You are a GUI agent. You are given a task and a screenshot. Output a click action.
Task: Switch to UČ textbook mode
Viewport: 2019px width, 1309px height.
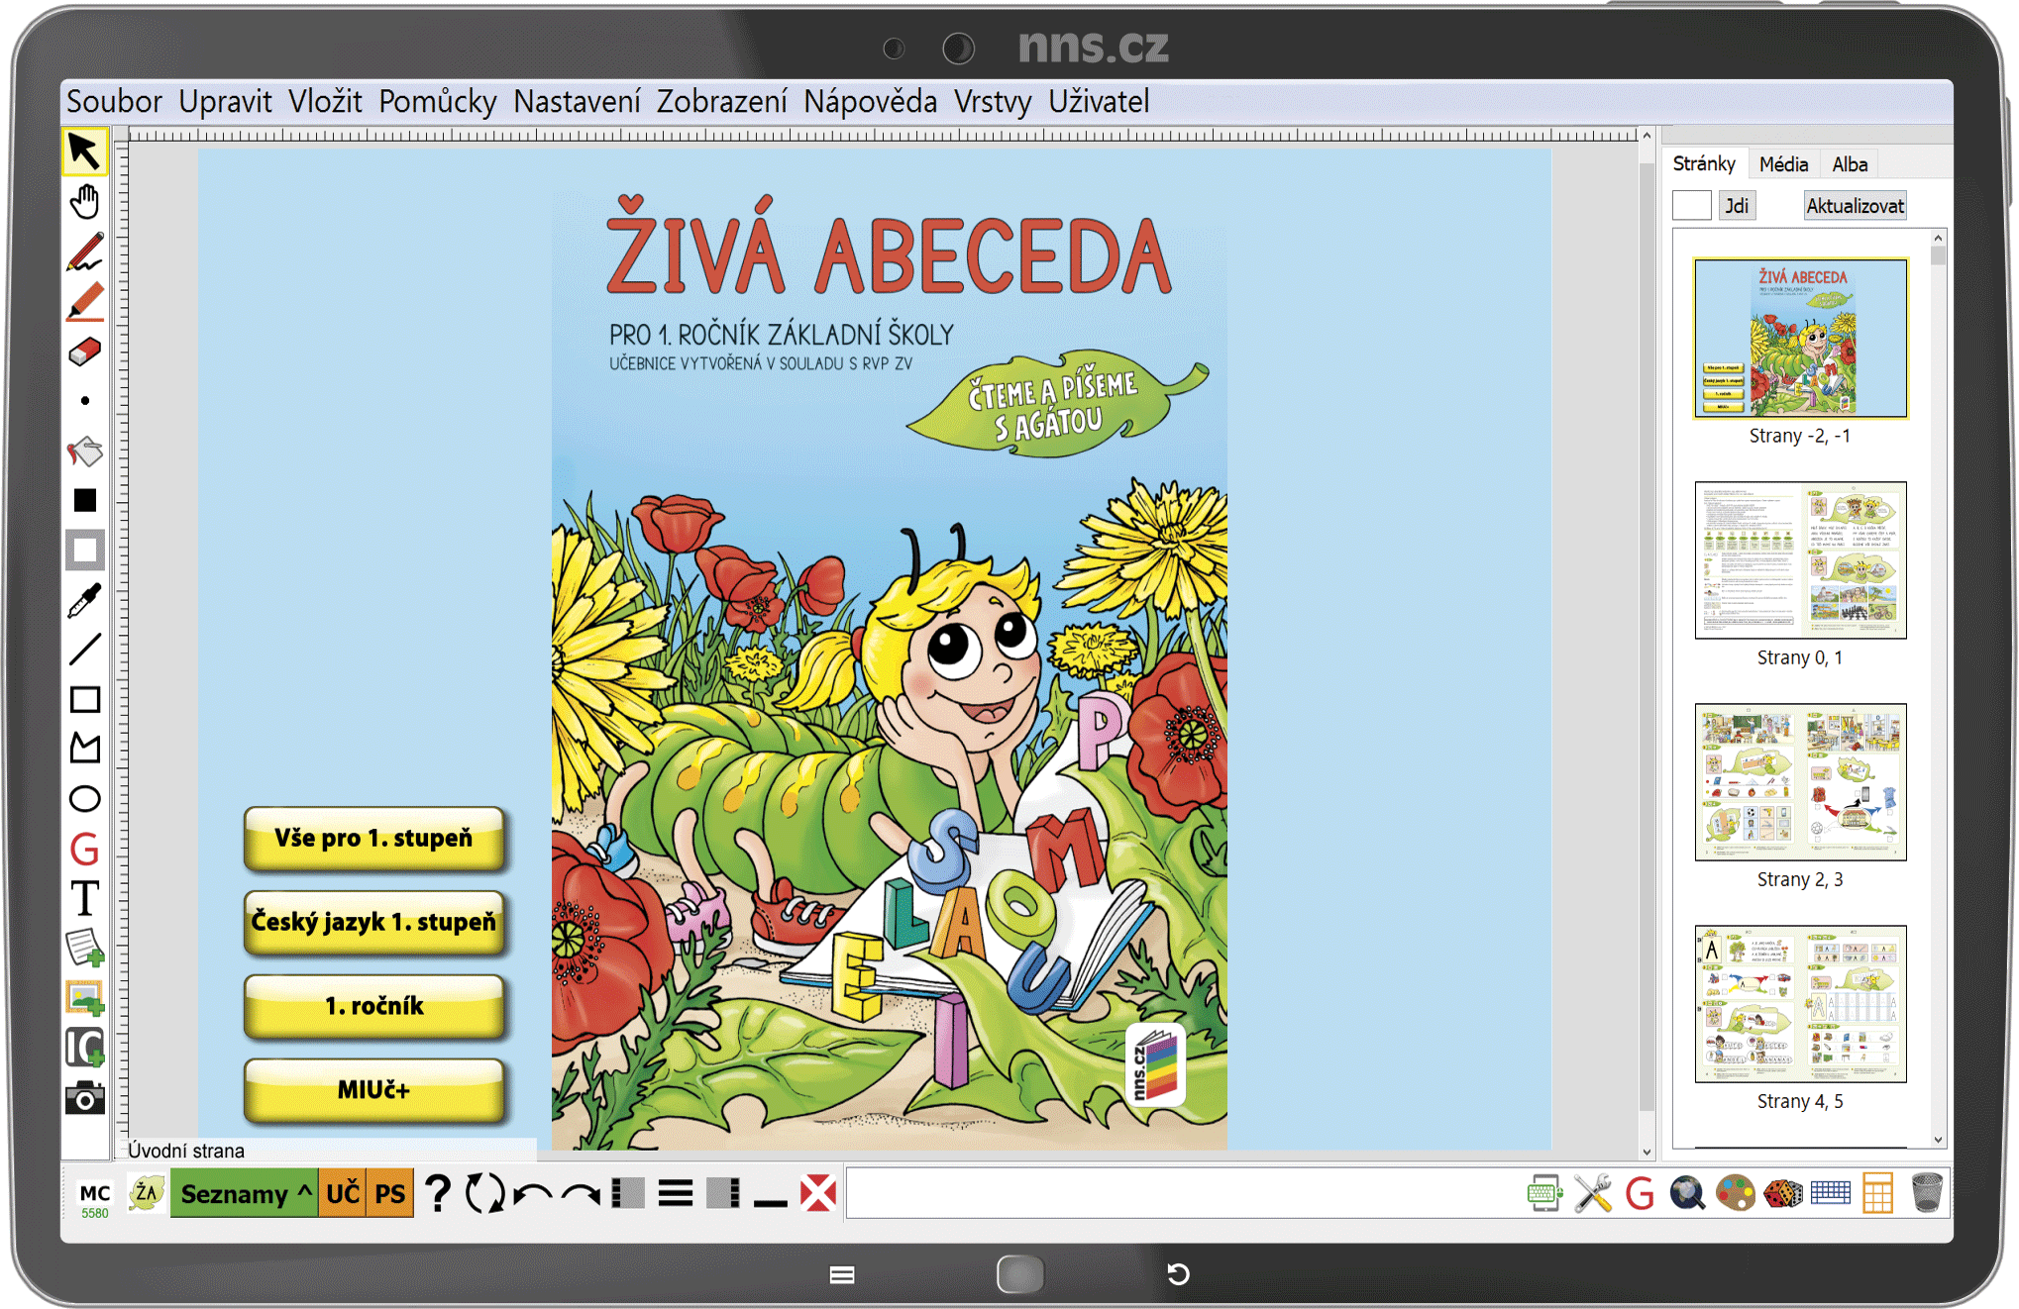pyautogui.click(x=343, y=1193)
